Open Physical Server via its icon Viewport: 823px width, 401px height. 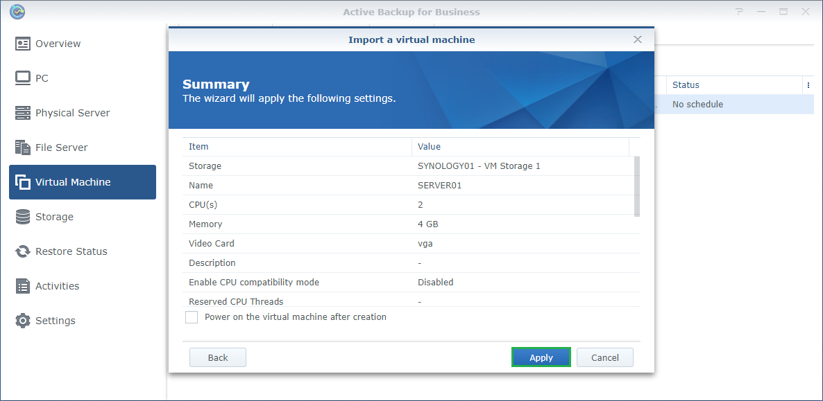(x=23, y=113)
